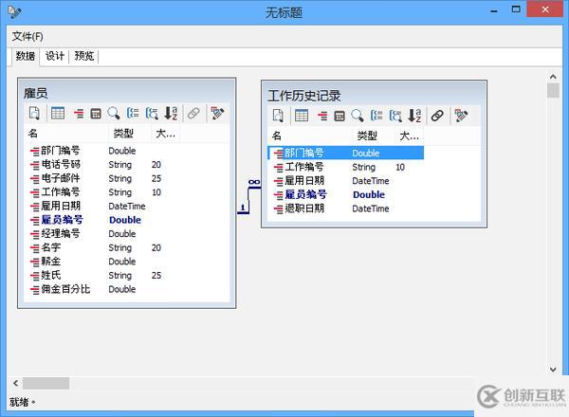This screenshot has height=417, width=569.
Task: Select the 部门编号 field in 雇员 table
Action: pos(61,151)
